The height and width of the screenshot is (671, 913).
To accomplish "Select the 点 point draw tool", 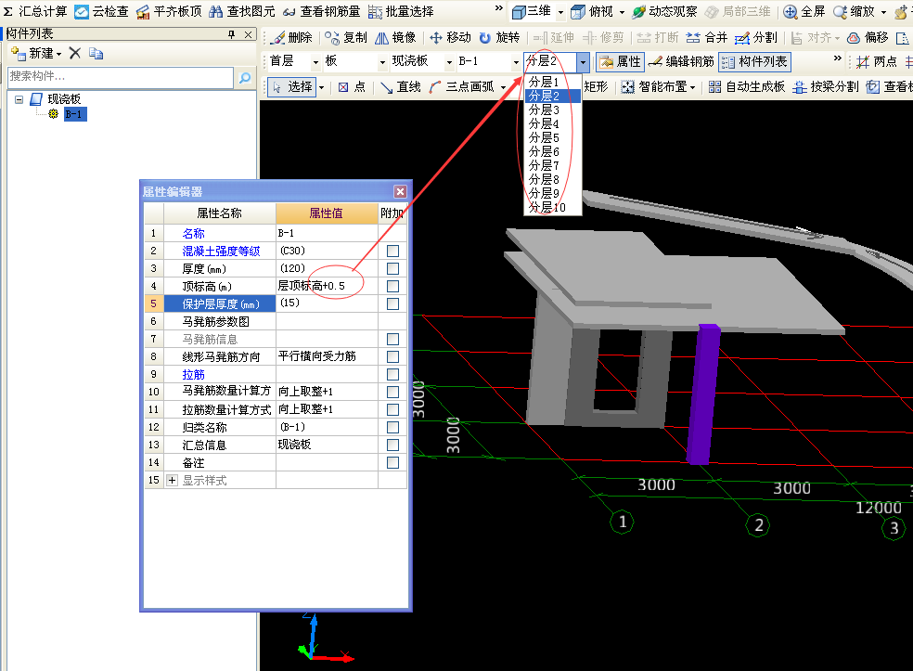I will [353, 87].
